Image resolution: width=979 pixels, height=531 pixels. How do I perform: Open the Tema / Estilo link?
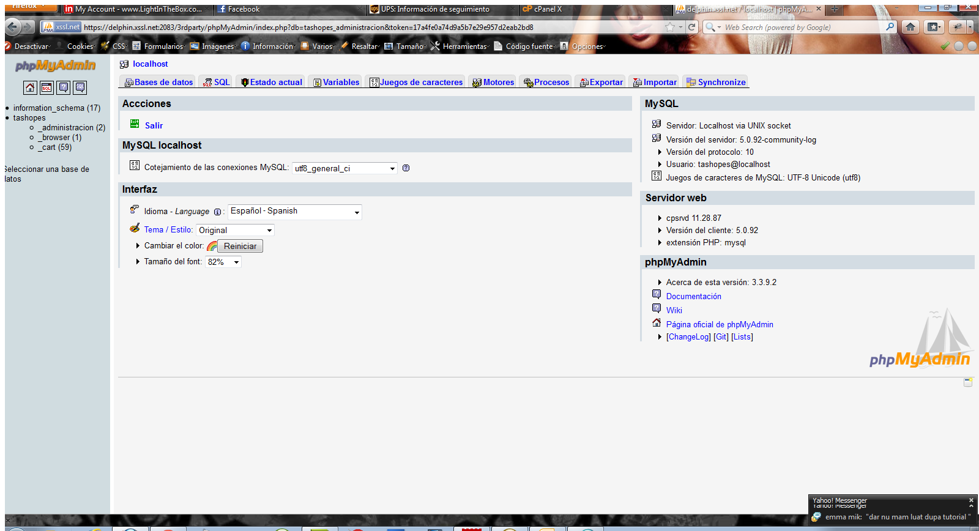[x=168, y=229]
